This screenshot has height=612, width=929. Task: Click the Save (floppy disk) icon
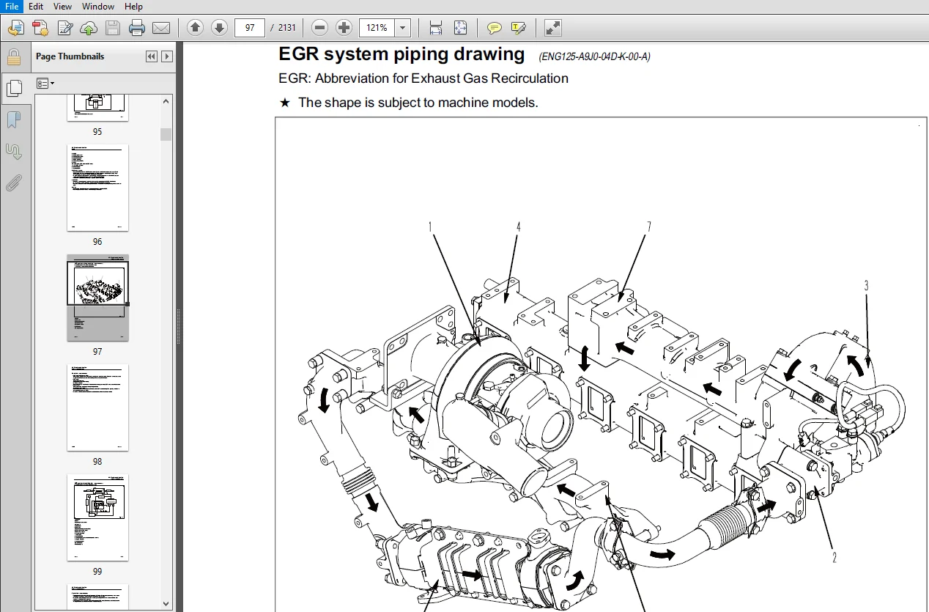pos(112,28)
